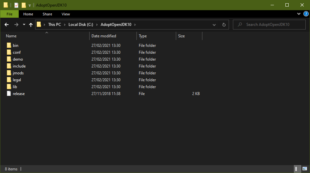The width and height of the screenshot is (310, 173).
Task: Click the file name "release"
Action: coord(19,94)
